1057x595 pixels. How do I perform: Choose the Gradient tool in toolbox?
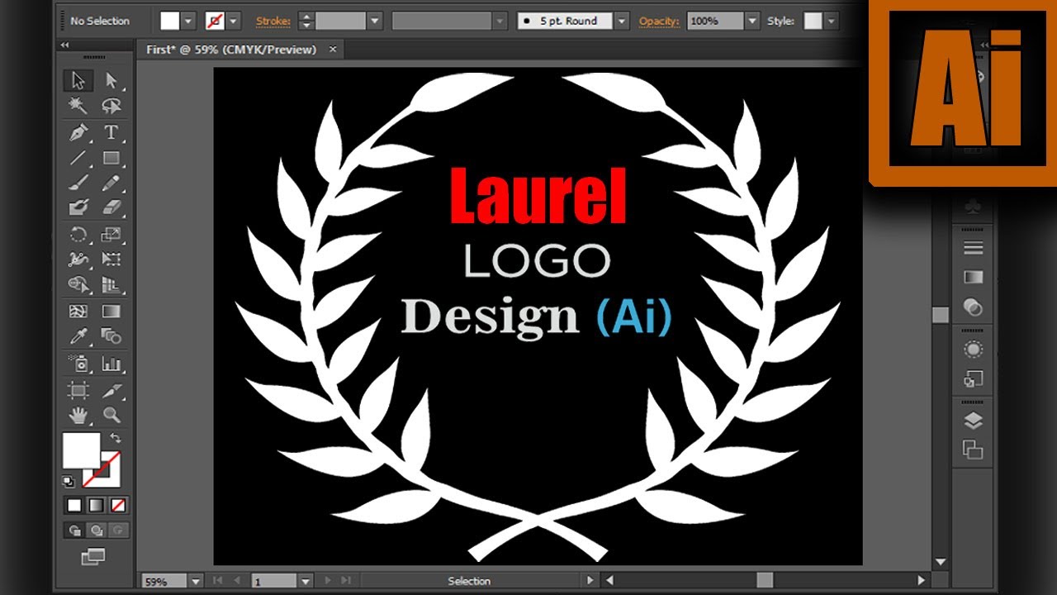(x=111, y=312)
